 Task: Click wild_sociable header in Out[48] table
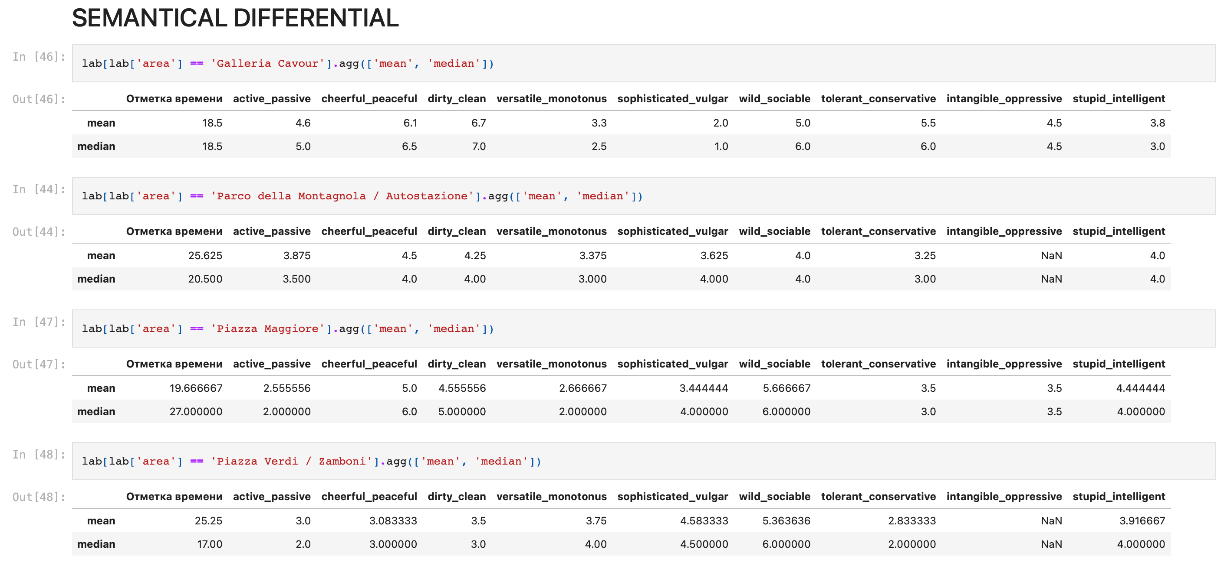tap(774, 496)
